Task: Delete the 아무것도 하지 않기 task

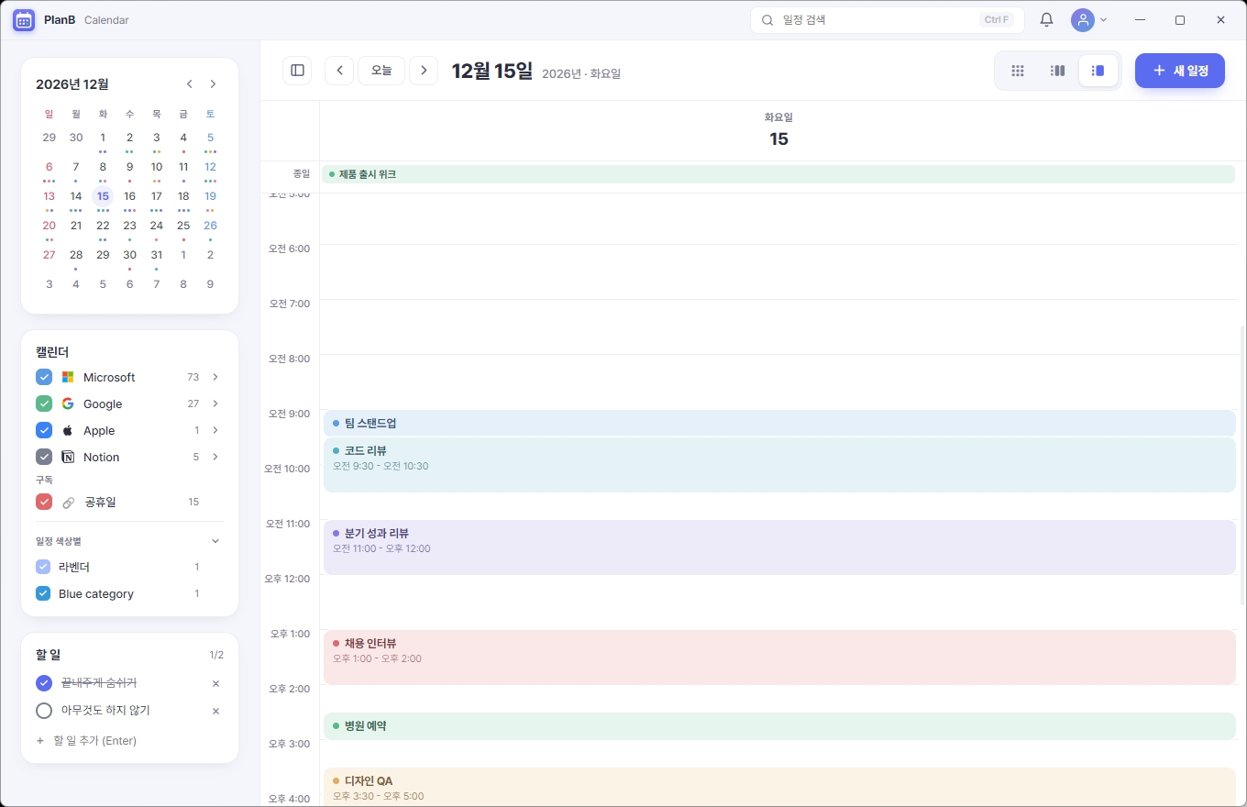Action: click(215, 711)
